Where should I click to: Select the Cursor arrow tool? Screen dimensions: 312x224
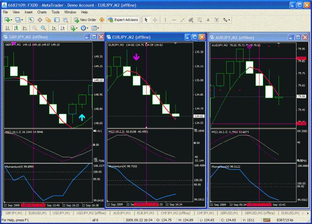click(146, 20)
